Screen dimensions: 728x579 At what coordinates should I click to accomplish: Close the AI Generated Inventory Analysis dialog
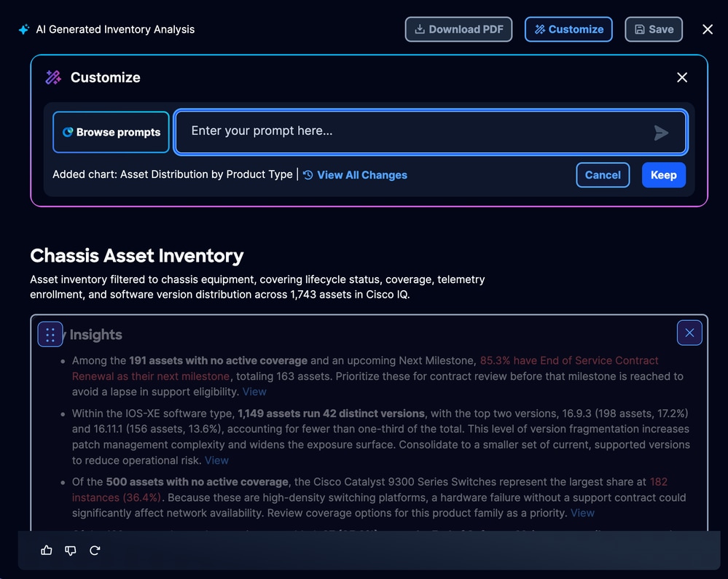tap(707, 29)
